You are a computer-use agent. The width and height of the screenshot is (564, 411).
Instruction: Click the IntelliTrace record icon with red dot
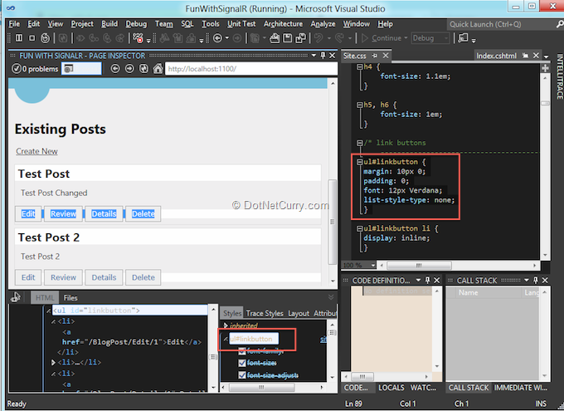(x=138, y=38)
